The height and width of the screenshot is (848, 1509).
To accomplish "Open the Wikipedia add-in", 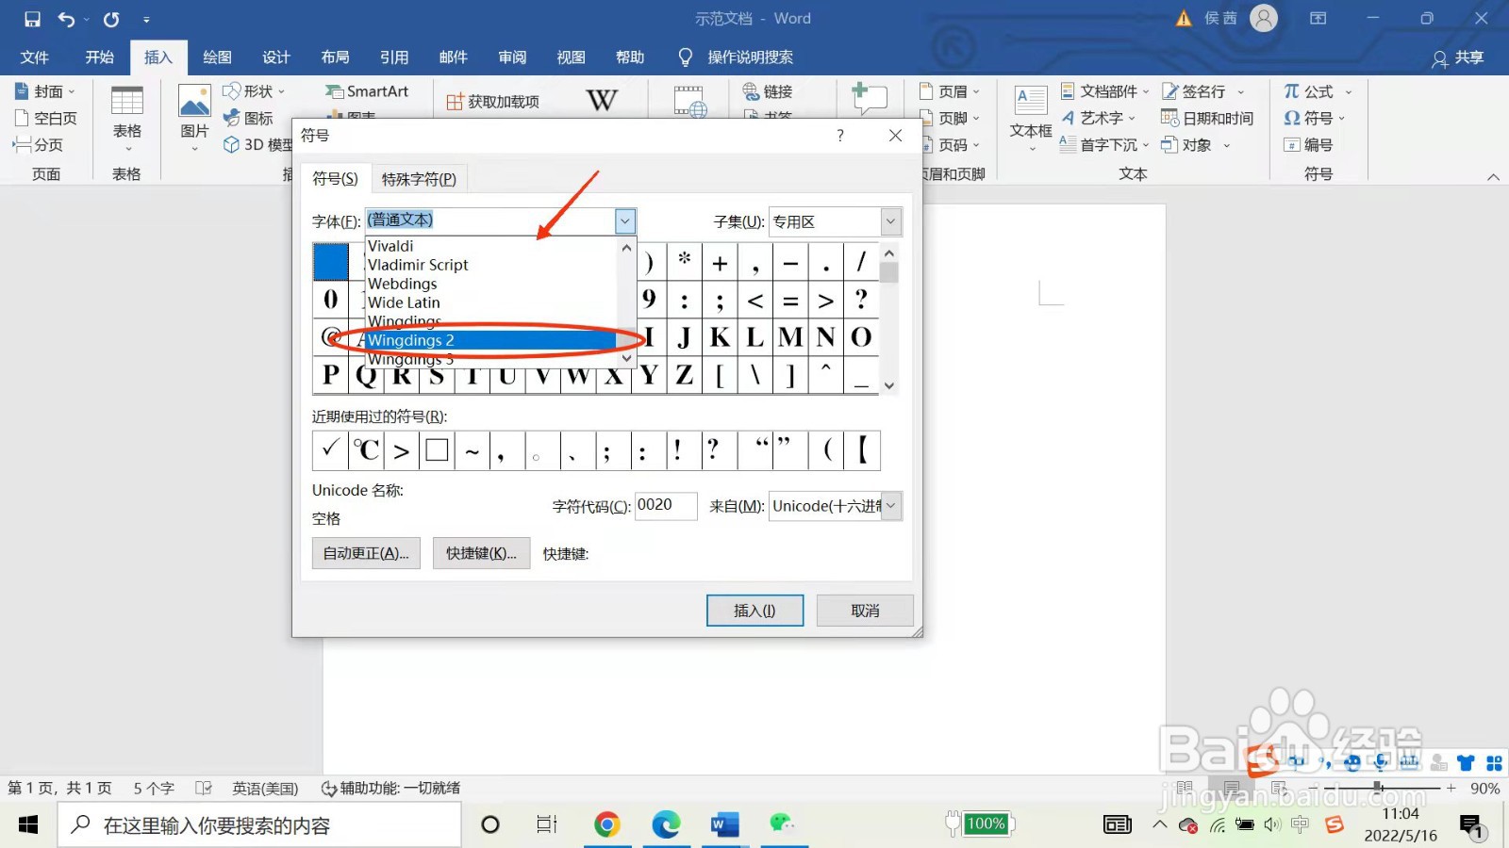I will coord(602,100).
